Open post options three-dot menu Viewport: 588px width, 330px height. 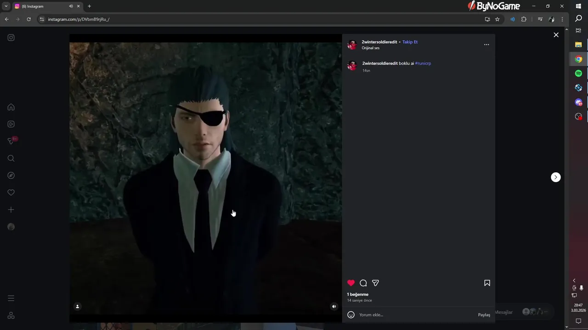[x=486, y=44]
